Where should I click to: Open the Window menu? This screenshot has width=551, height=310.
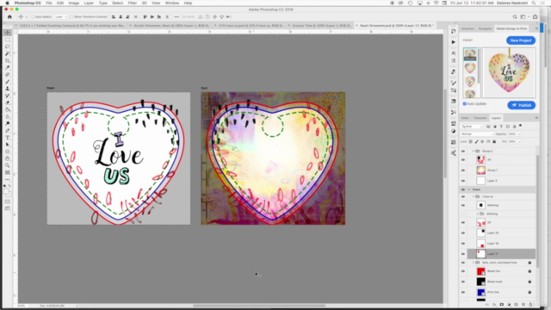coord(172,3)
